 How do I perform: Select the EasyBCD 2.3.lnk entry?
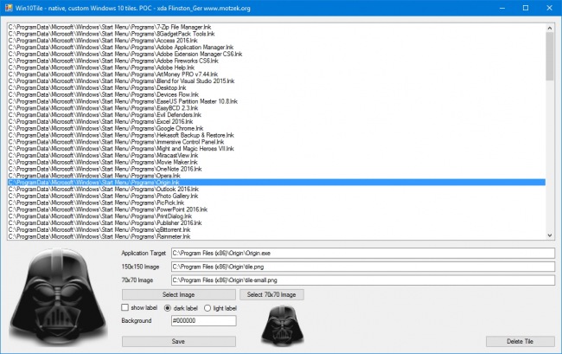[x=277, y=108]
